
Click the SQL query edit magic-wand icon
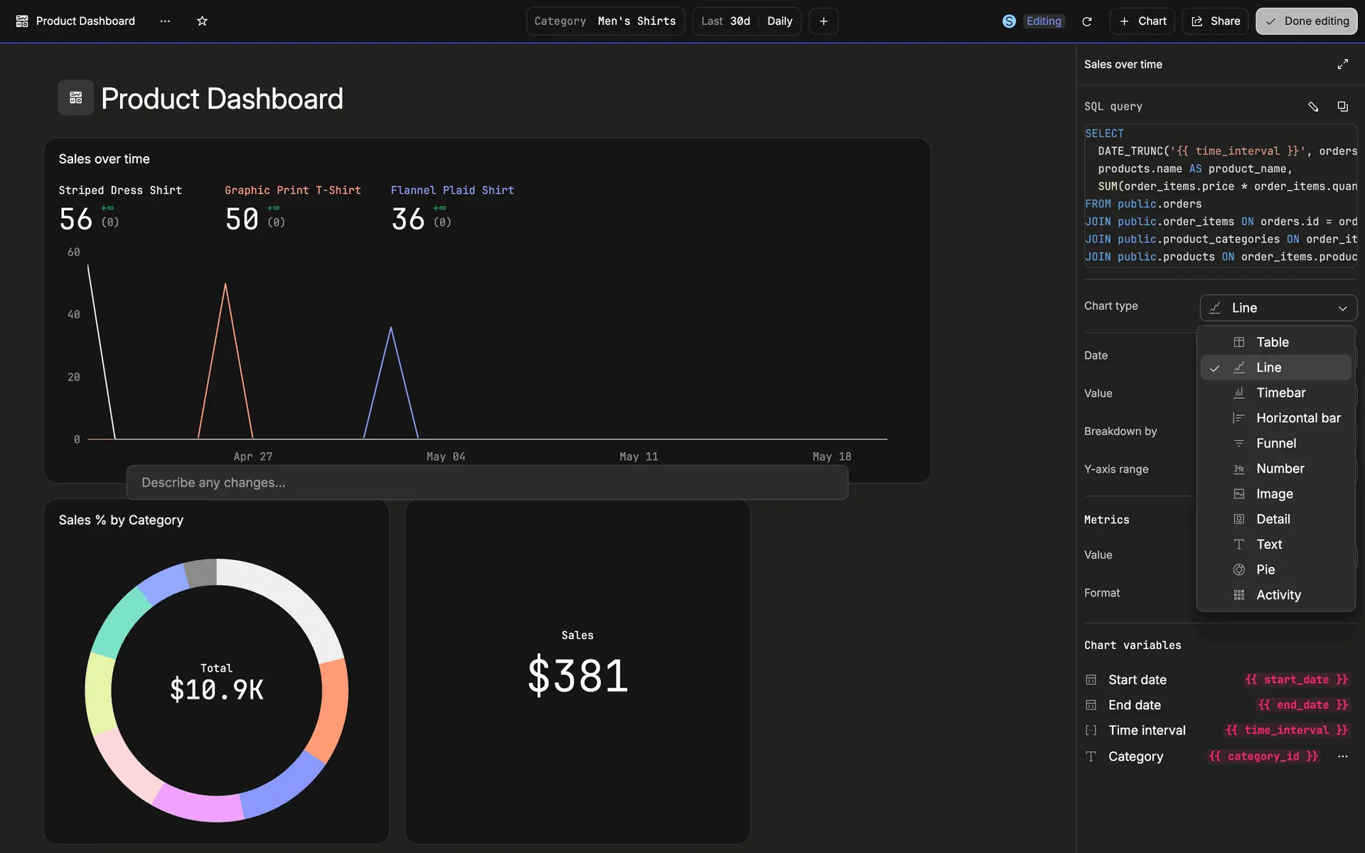coord(1313,107)
